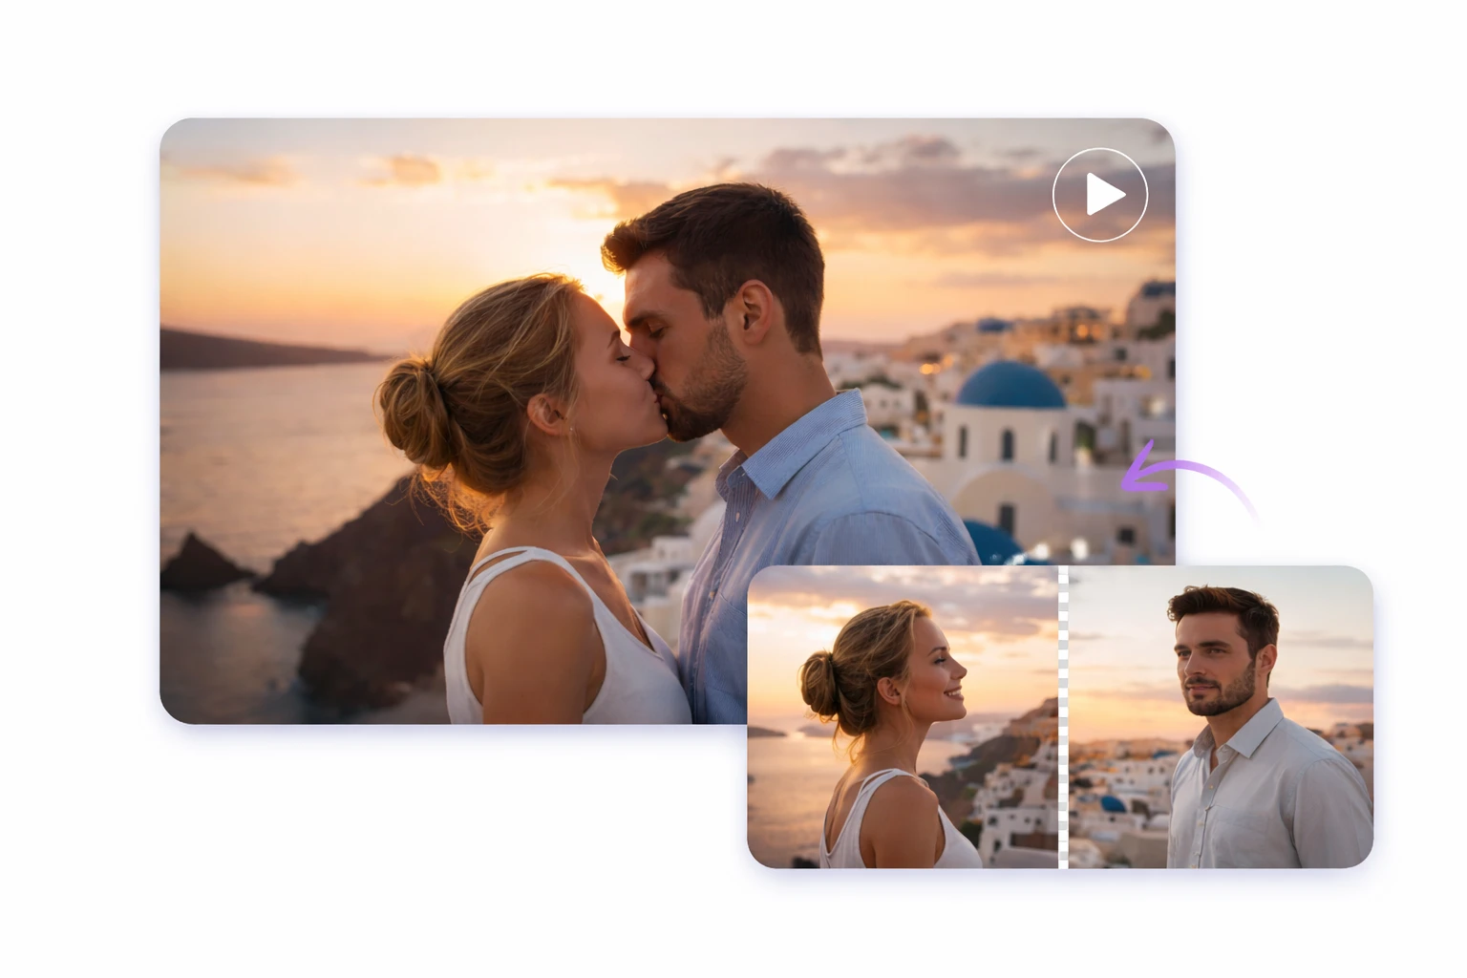Click the white village buildings in woman's thumbnail
The height and width of the screenshot is (978, 1467).
[x=1012, y=793]
